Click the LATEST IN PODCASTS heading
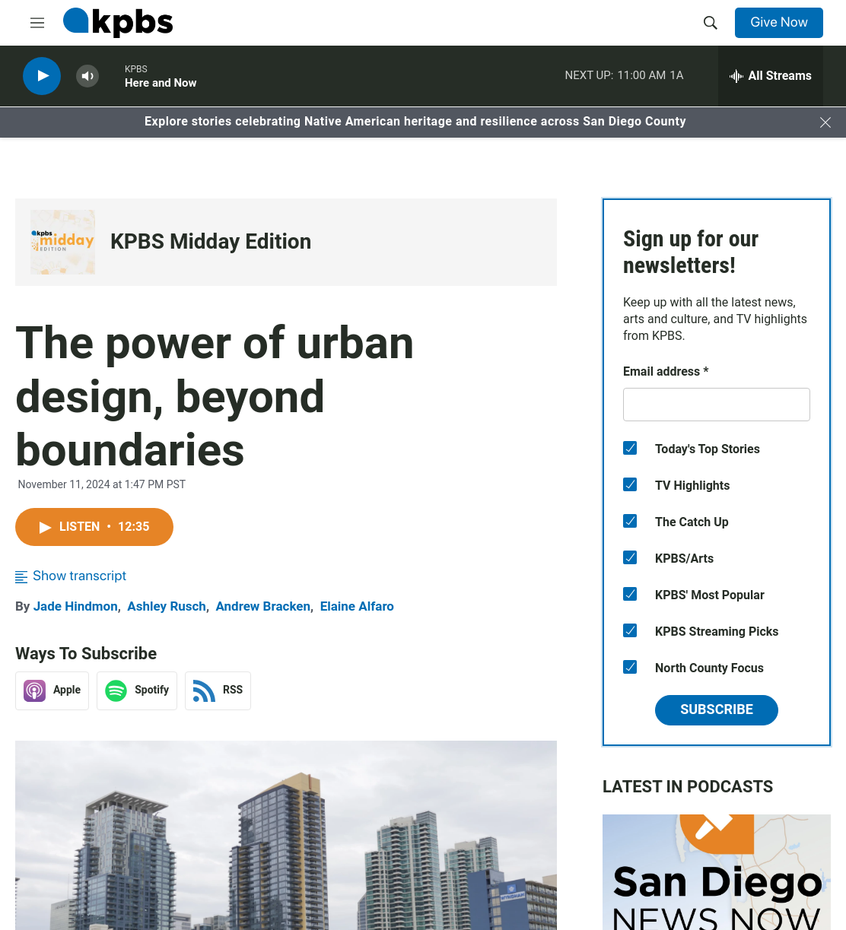Image resolution: width=846 pixels, height=930 pixels. [x=688, y=787]
